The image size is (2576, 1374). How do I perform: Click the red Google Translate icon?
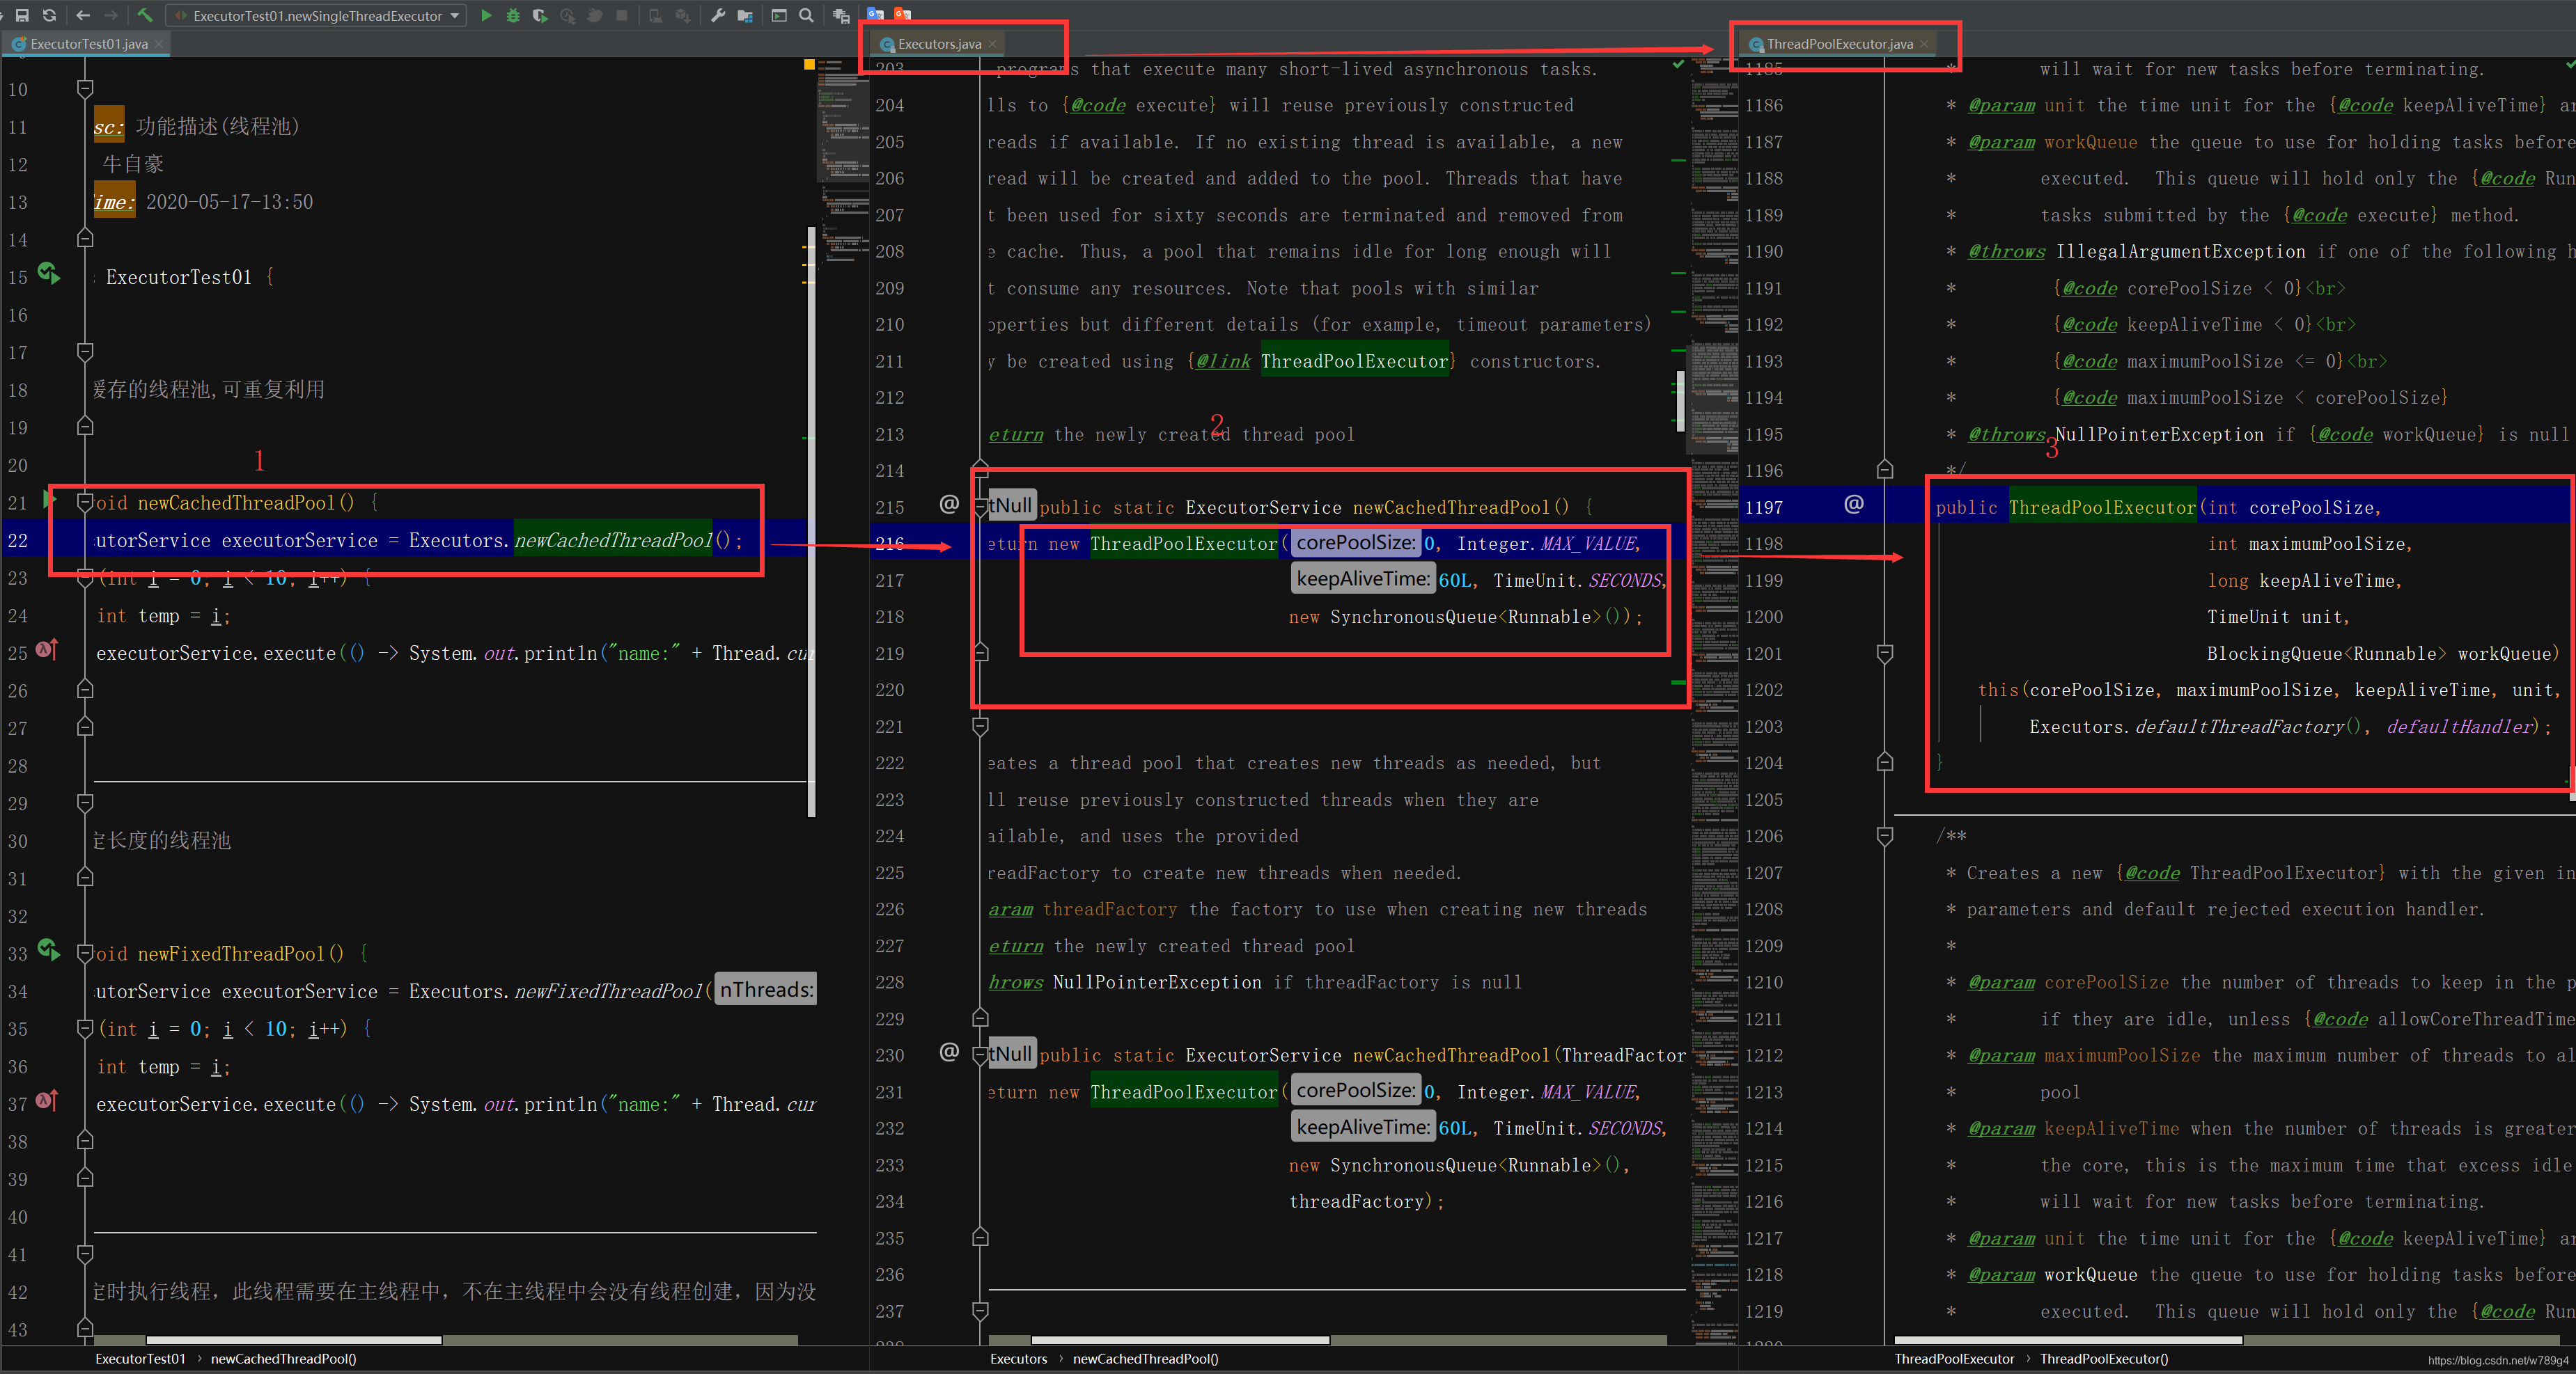point(902,14)
